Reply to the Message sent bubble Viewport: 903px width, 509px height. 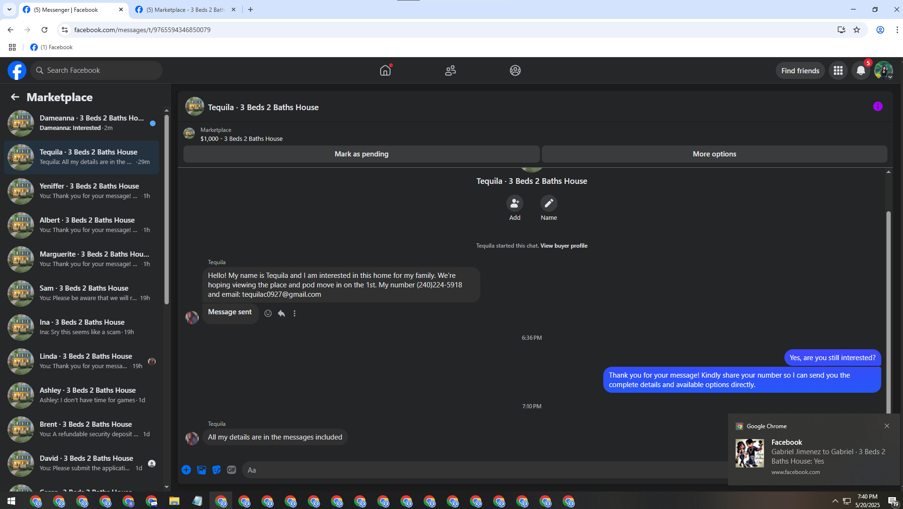pyautogui.click(x=281, y=313)
